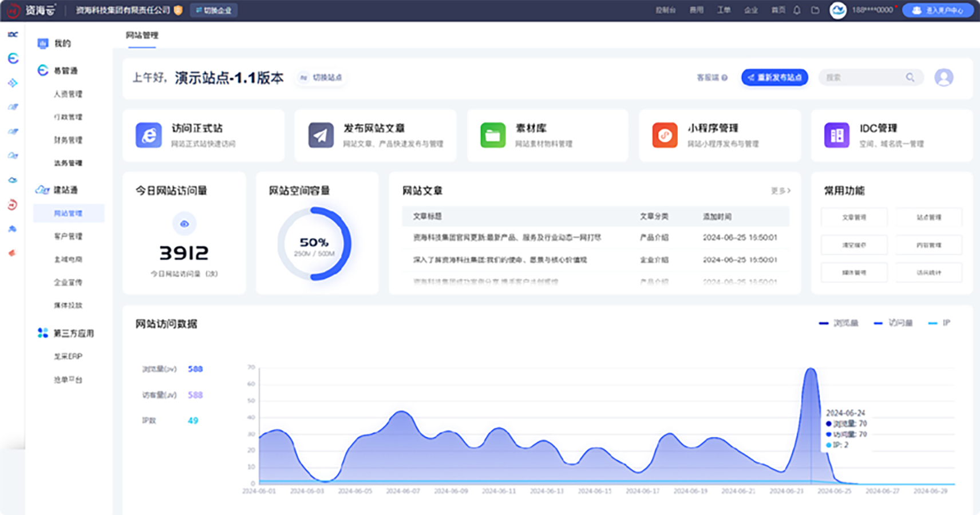
Task: Click the 发布网站文章 paper plane icon
Action: tap(321, 135)
